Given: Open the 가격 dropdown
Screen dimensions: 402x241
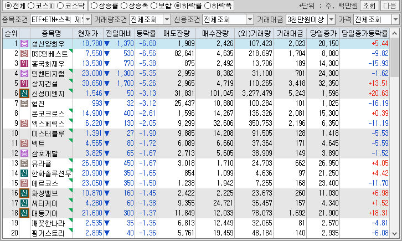Looking at the screenshot, I should (x=395, y=19).
